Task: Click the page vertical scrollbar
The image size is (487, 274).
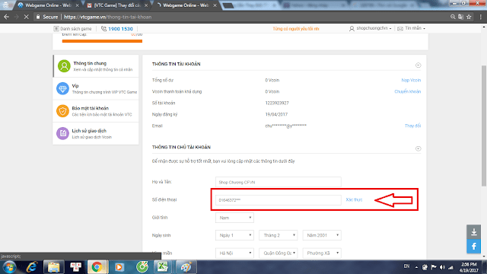Action: [484, 126]
